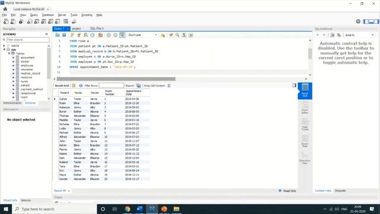Open the Database menu
Screen dimensions: 380x214
[47, 15]
